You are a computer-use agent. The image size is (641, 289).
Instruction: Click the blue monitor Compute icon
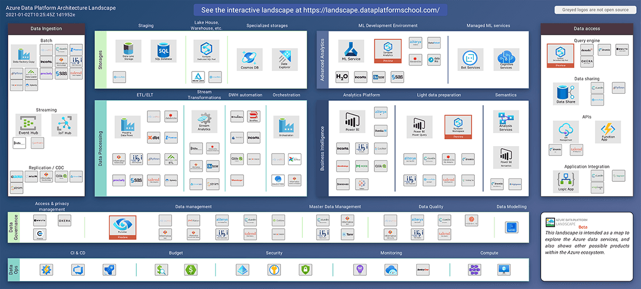(504, 270)
